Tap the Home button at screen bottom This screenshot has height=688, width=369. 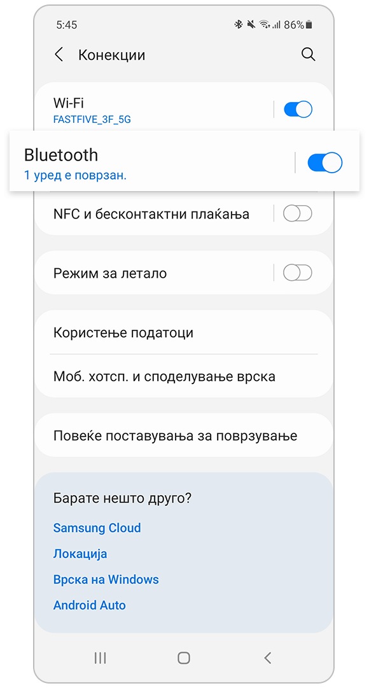[x=183, y=657]
